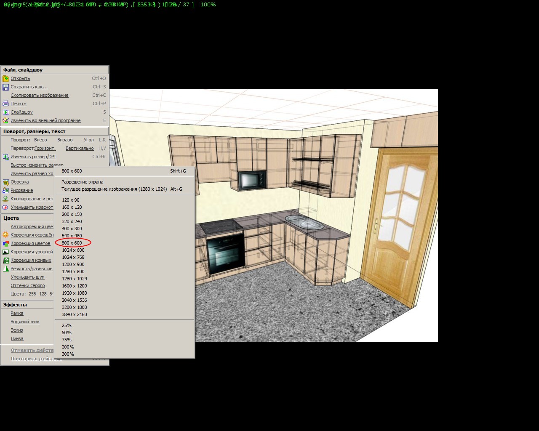This screenshot has height=431, width=539.
Task: Click the Открыть (Open) folder icon
Action: coord(5,79)
